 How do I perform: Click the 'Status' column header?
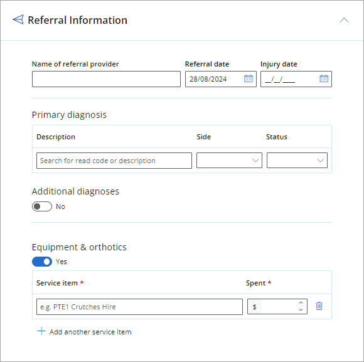[277, 137]
